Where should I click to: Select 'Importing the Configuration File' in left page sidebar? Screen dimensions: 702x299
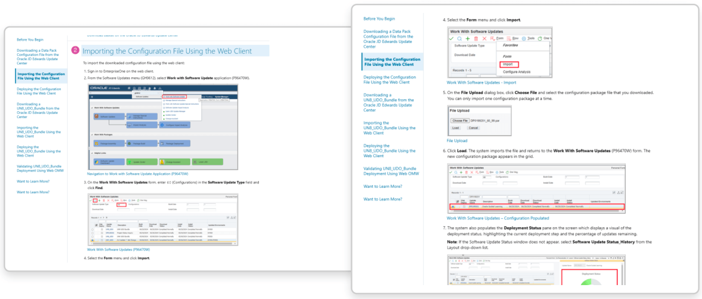[x=41, y=76]
